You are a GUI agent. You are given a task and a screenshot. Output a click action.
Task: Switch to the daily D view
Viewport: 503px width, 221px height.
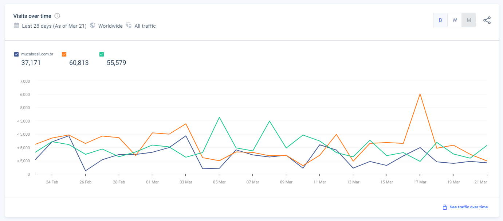pos(440,20)
